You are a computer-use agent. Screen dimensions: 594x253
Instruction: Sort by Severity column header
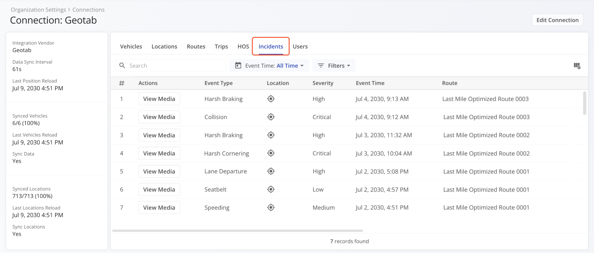[x=323, y=83]
